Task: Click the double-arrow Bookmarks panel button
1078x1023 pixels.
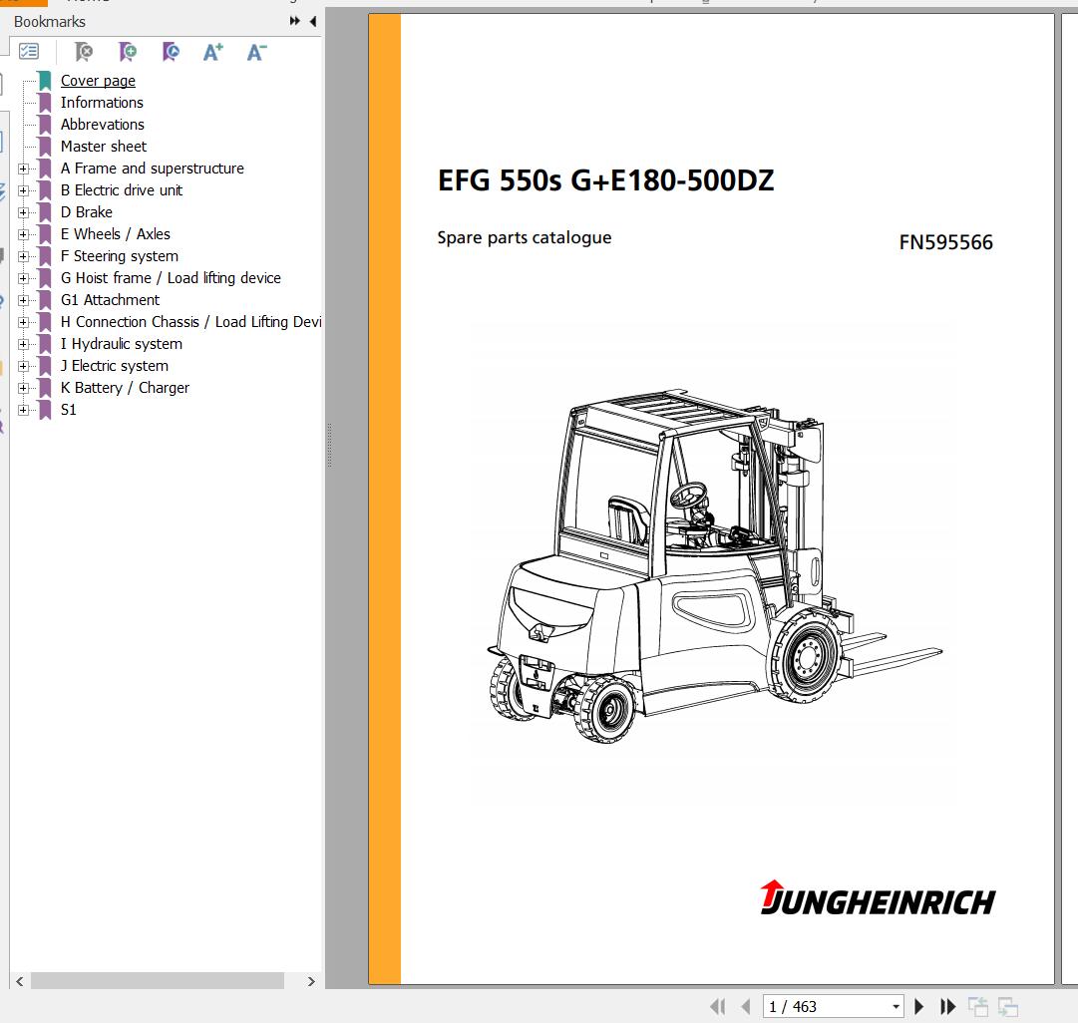Action: [x=295, y=21]
